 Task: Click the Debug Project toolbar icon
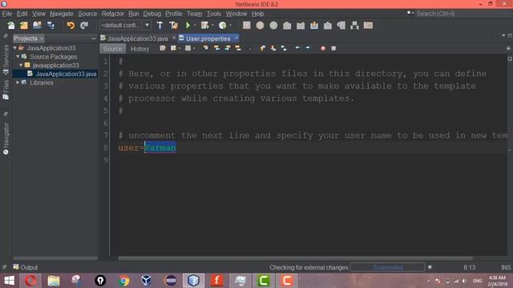(x=205, y=26)
